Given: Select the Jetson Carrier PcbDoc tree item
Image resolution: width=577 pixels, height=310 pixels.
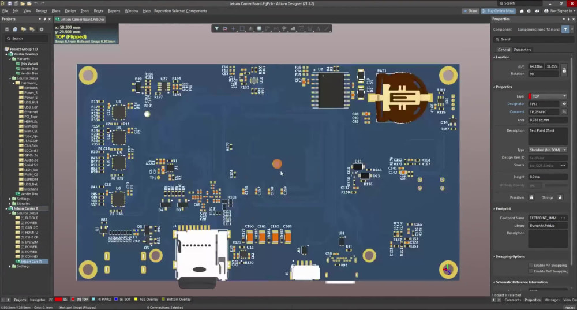Looking at the screenshot, I should pos(29,262).
